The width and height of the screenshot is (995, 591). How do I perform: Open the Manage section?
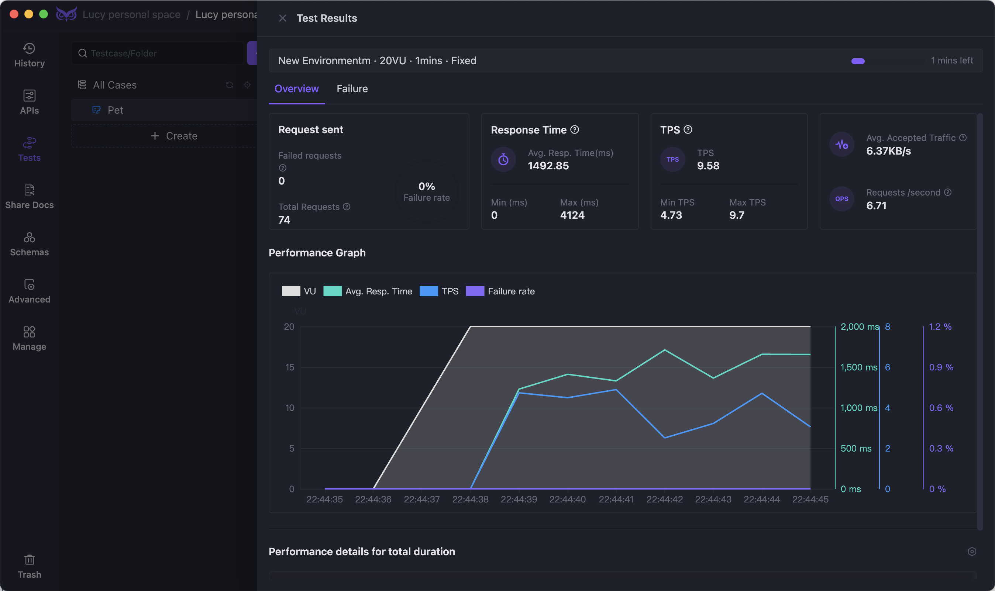(x=29, y=339)
